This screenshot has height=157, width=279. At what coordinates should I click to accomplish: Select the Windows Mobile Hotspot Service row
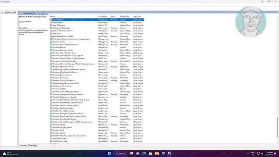97,105
